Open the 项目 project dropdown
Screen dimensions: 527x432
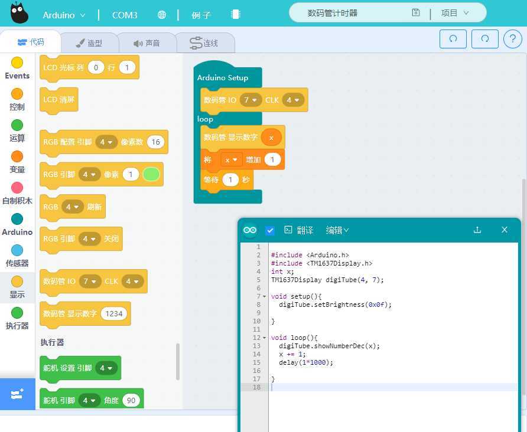click(x=455, y=13)
